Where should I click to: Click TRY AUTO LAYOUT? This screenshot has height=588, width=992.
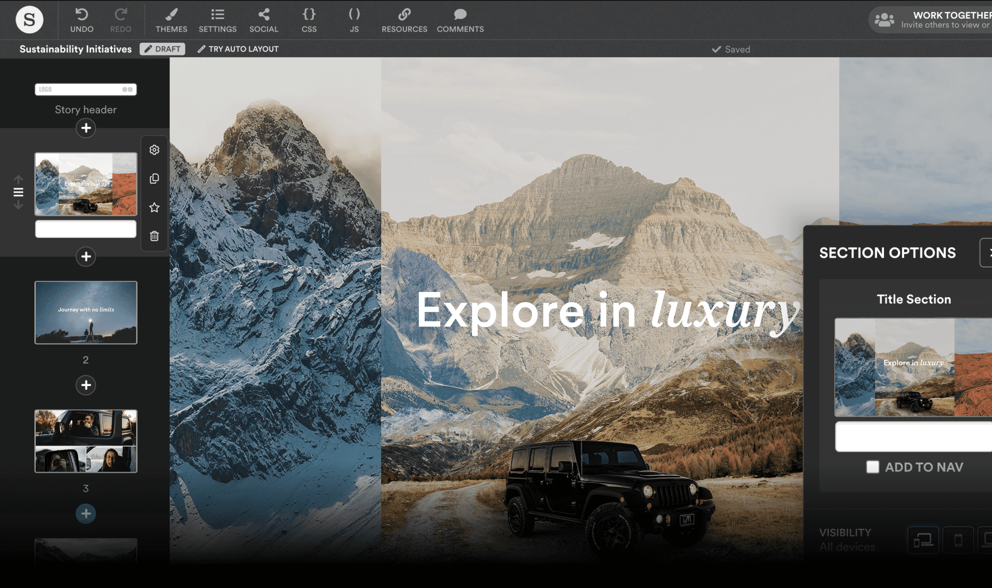[238, 49]
